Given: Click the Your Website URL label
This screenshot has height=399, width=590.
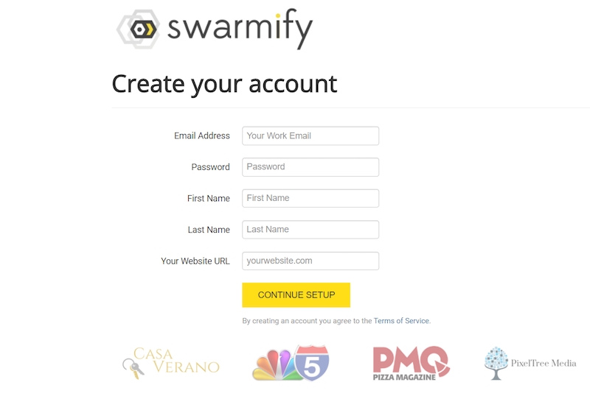Looking at the screenshot, I should click(195, 261).
